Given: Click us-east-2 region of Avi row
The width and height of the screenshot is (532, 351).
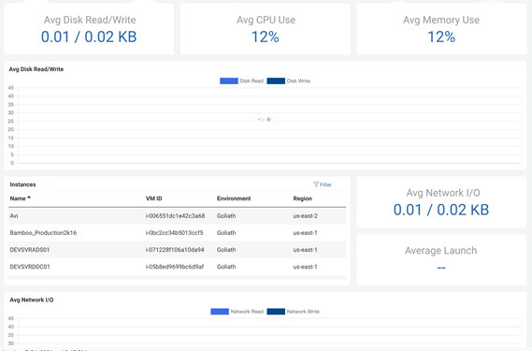Looking at the screenshot, I should tap(305, 216).
